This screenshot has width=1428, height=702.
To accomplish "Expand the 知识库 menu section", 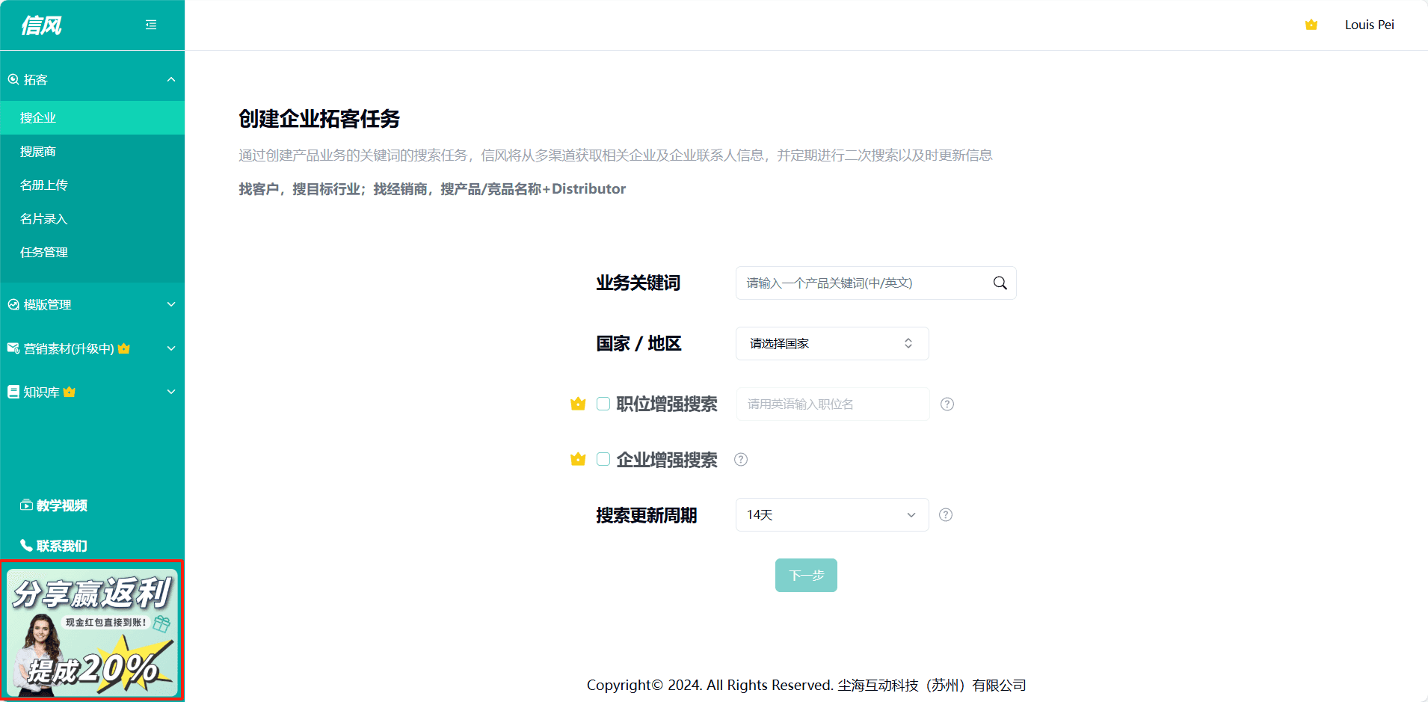I will pos(171,392).
